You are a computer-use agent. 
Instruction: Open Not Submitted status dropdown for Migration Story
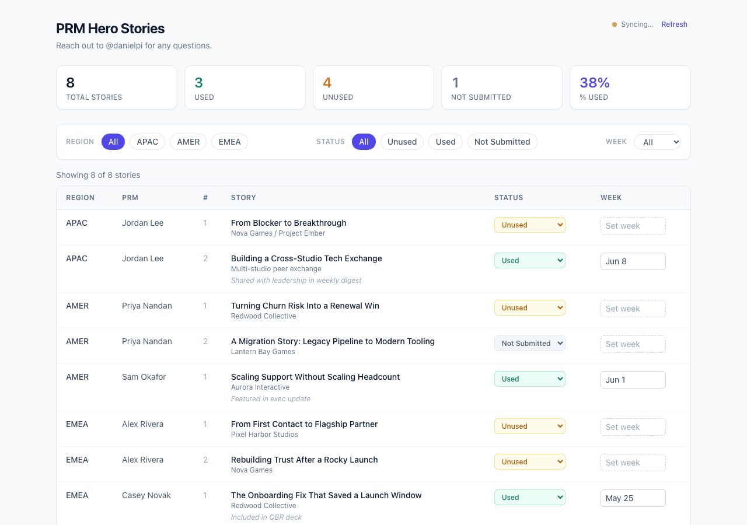(x=530, y=344)
